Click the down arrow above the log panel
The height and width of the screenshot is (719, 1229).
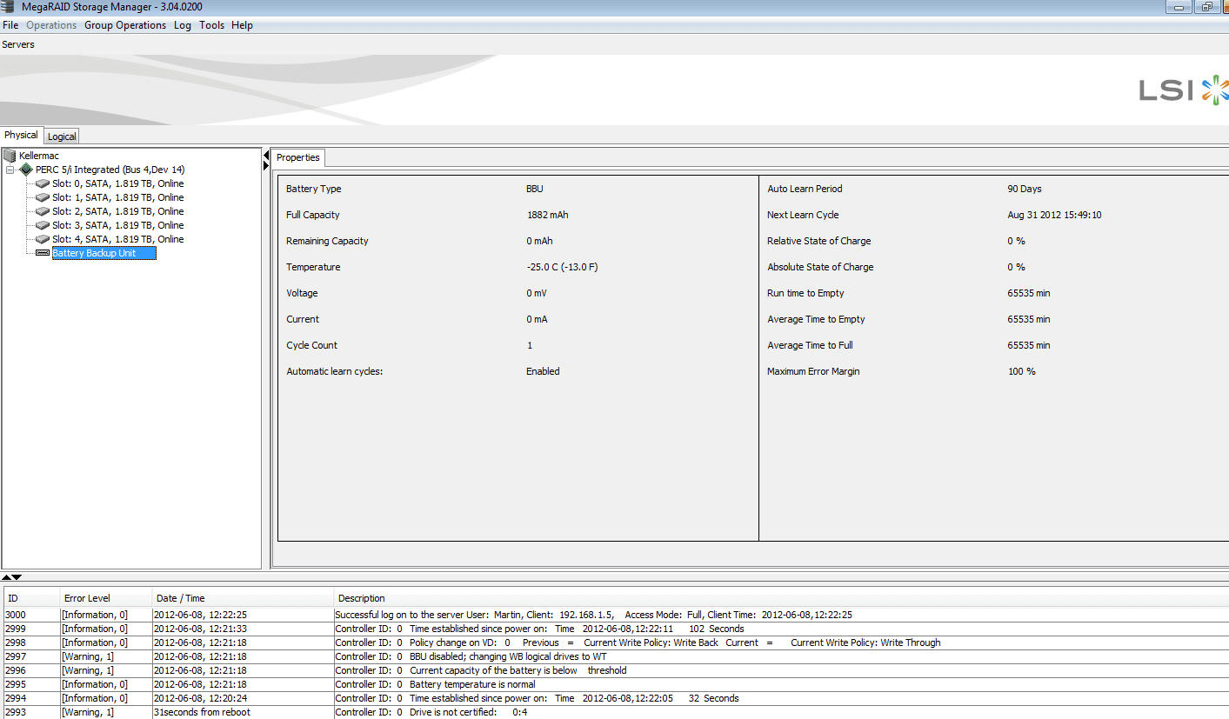(17, 577)
